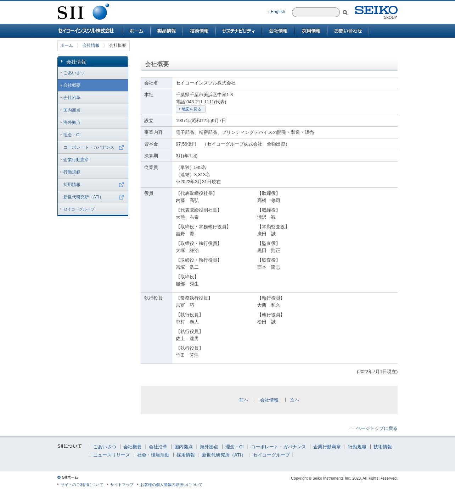
Task: Open footer link 国内拠点
Action: 184,447
